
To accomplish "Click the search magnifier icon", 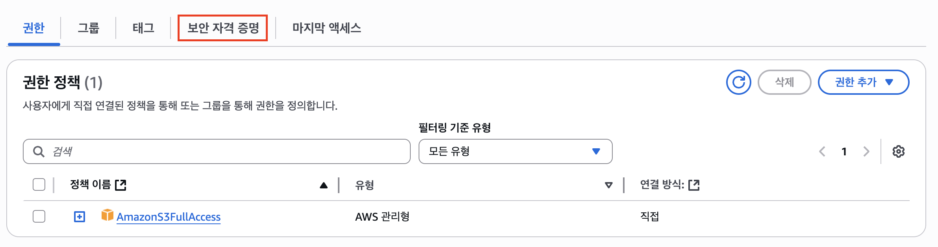I will pyautogui.click(x=39, y=151).
